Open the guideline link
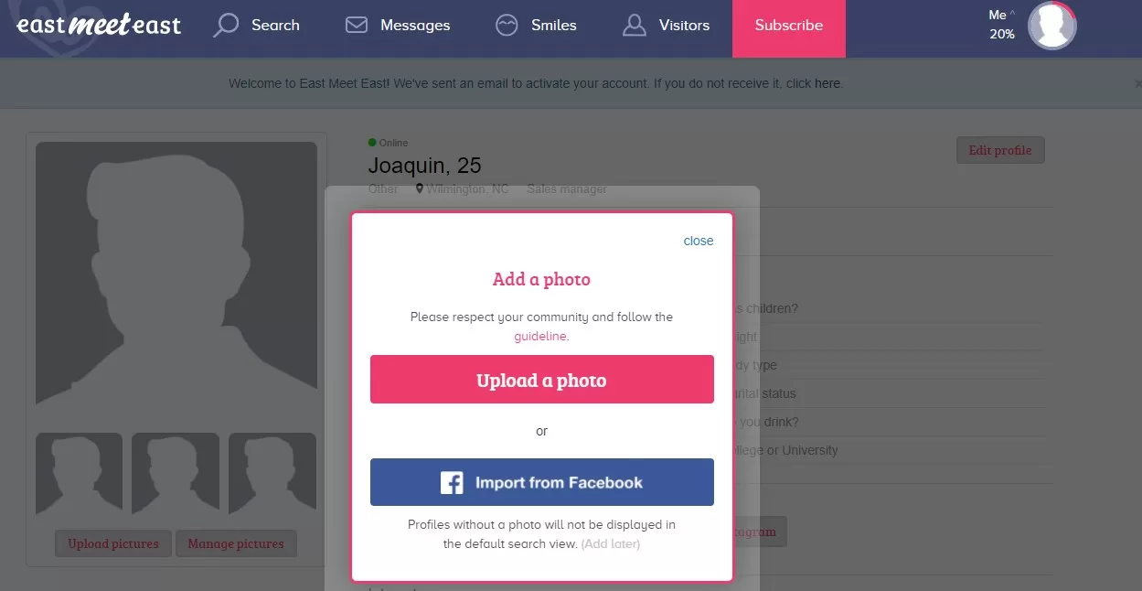 pyautogui.click(x=540, y=337)
